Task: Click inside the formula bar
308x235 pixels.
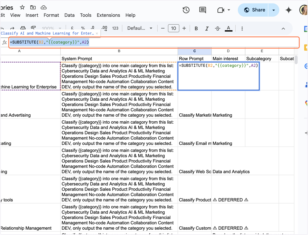Action: (x=154, y=42)
